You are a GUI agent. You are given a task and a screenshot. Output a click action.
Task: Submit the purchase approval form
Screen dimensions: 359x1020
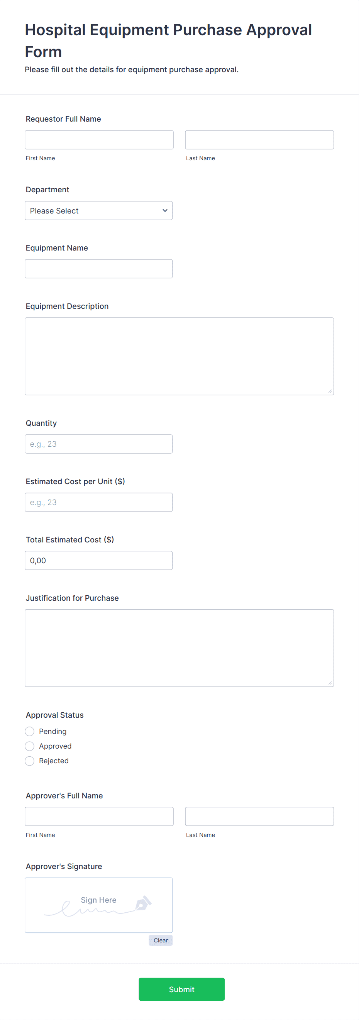(182, 989)
